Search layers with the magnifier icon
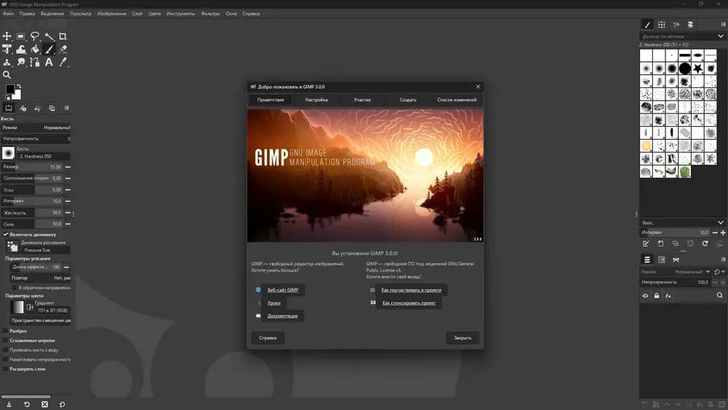Image resolution: width=728 pixels, height=410 pixels. (x=720, y=296)
